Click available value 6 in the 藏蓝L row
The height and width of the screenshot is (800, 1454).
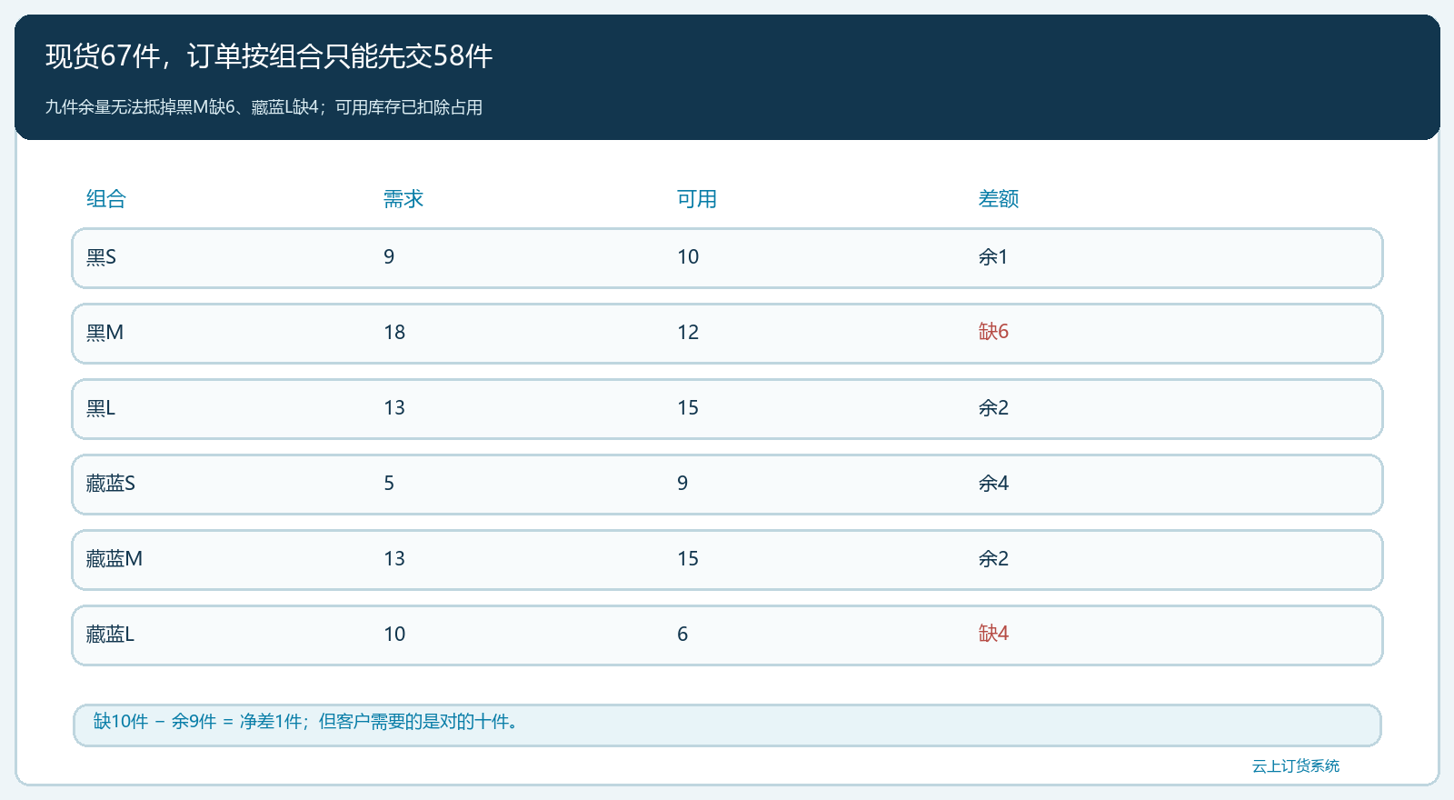coord(682,635)
